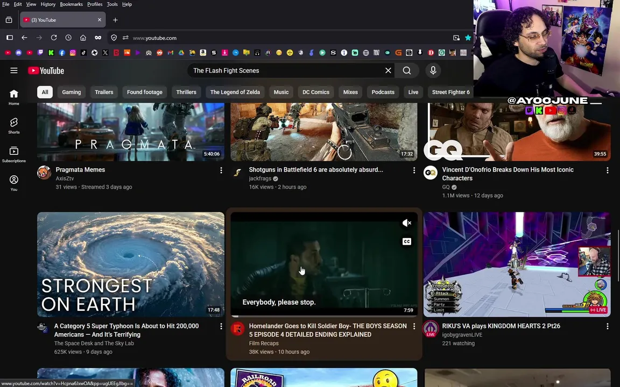Open a new browser tab with plus

(x=115, y=20)
